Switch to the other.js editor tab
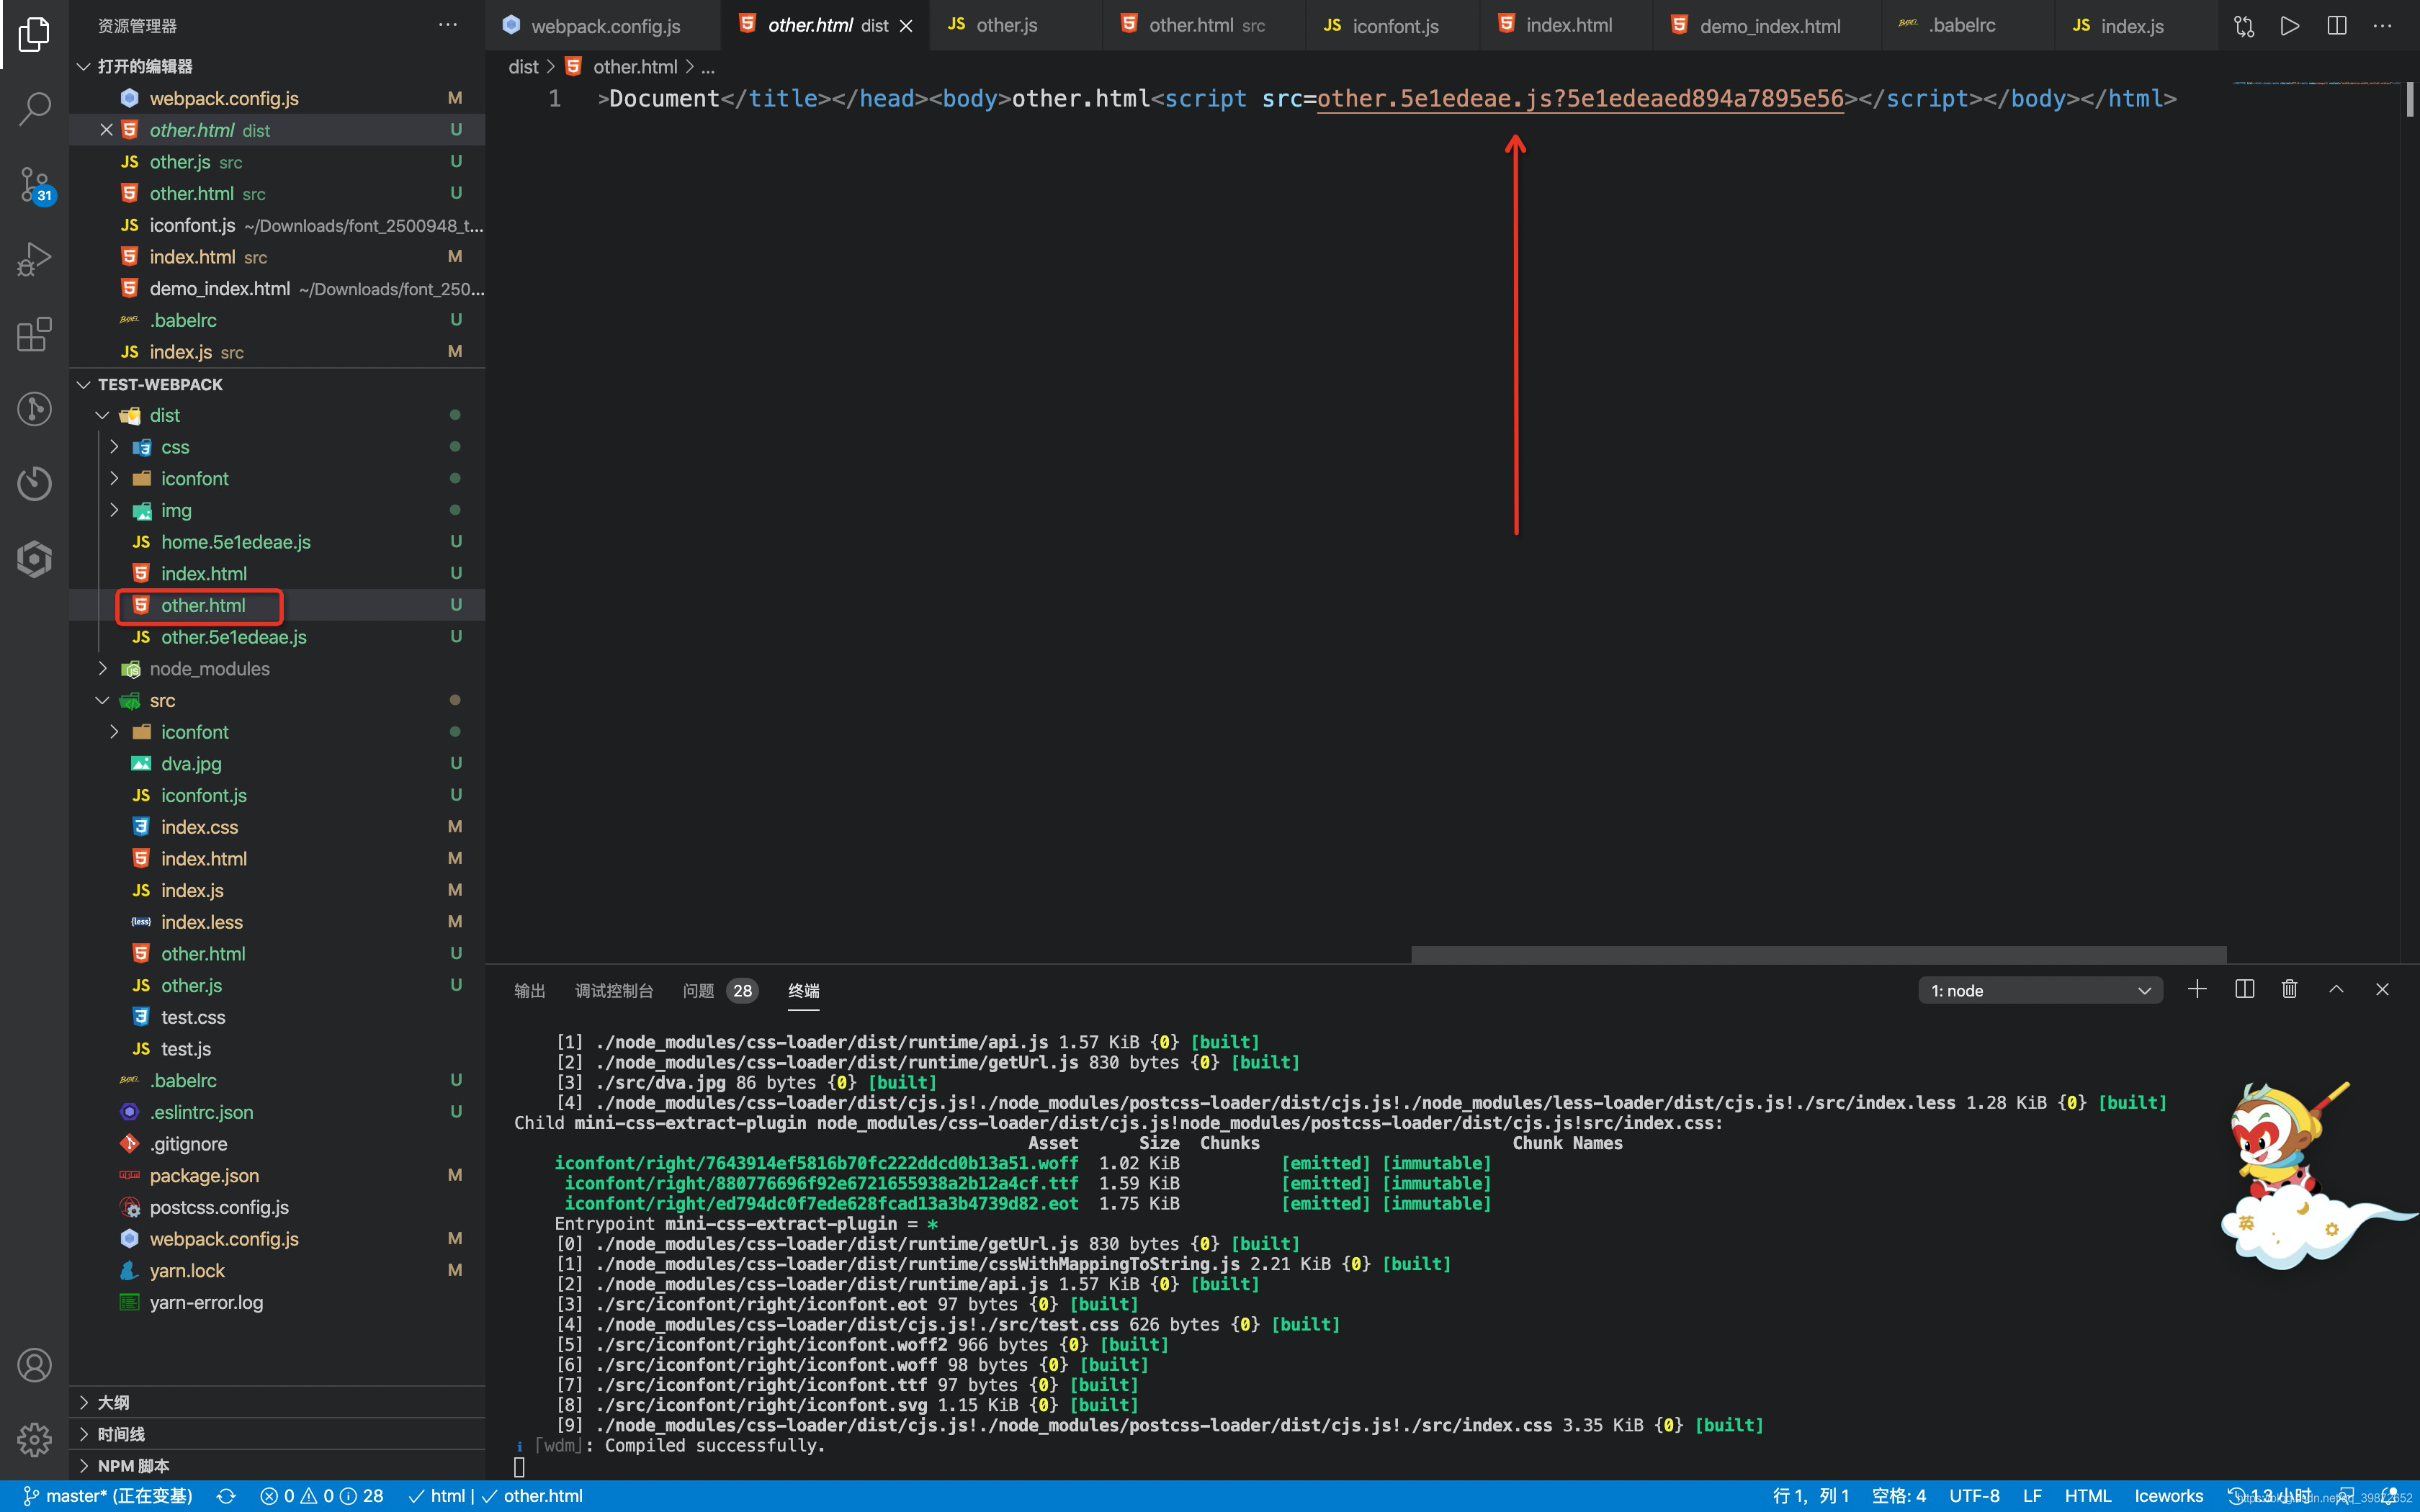 click(1016, 26)
